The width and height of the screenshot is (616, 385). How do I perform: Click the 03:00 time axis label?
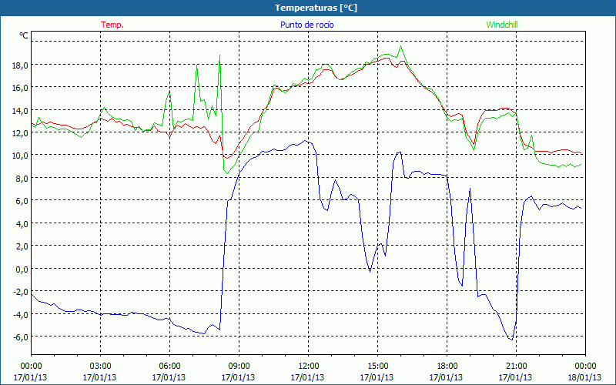click(x=100, y=367)
